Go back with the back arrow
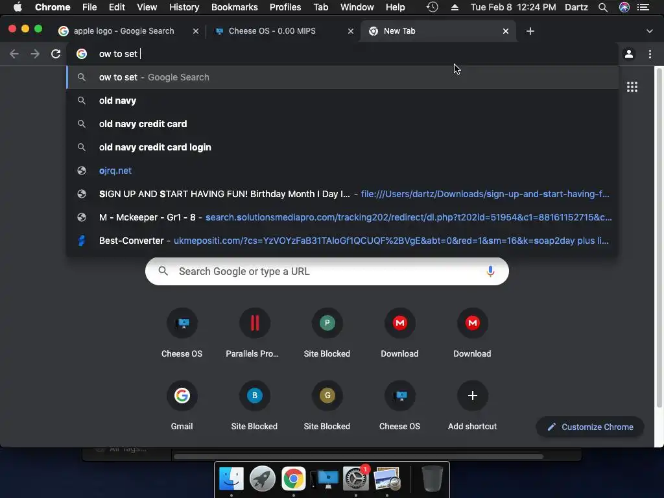 pos(14,54)
